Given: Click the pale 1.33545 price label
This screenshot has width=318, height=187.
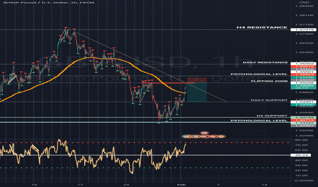Looking at the screenshot, I should pyautogui.click(x=303, y=123).
